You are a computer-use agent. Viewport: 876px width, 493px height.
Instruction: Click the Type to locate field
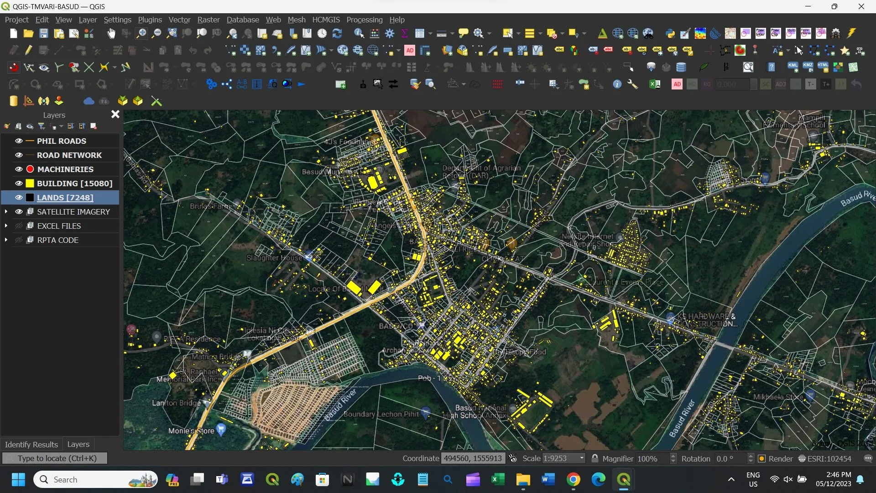point(55,458)
